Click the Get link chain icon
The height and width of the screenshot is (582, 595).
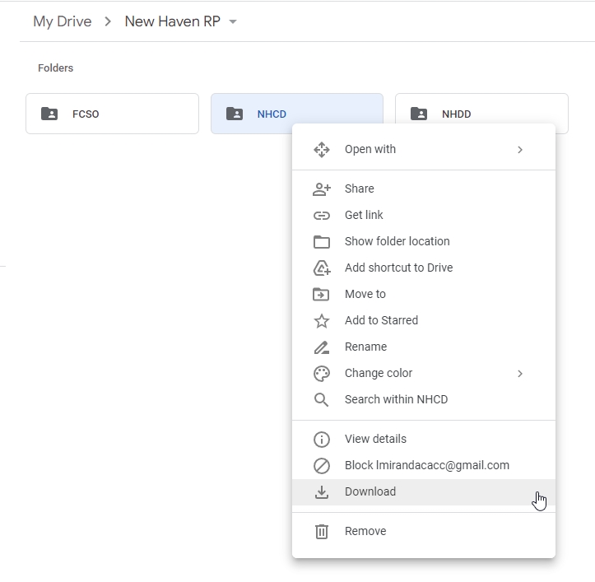click(x=322, y=215)
